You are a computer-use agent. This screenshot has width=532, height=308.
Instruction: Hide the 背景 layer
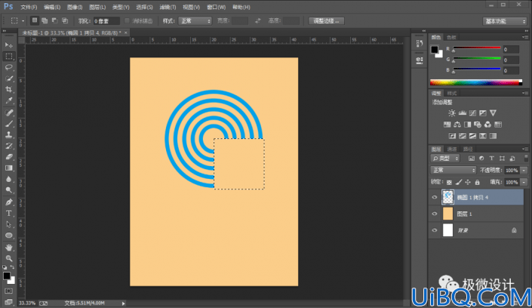pyautogui.click(x=435, y=230)
